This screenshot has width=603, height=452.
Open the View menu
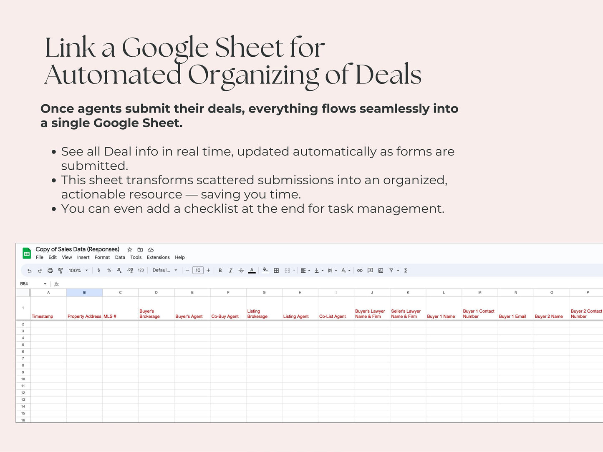coord(67,257)
